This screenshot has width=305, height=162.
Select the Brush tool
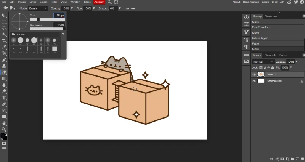(x=4, y=60)
